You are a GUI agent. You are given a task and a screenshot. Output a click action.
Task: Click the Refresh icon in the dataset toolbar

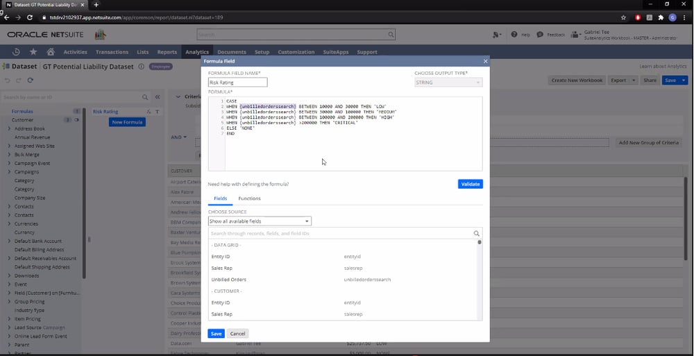pyautogui.click(x=30, y=80)
